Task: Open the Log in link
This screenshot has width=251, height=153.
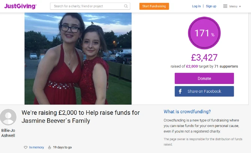Action: tap(196, 6)
